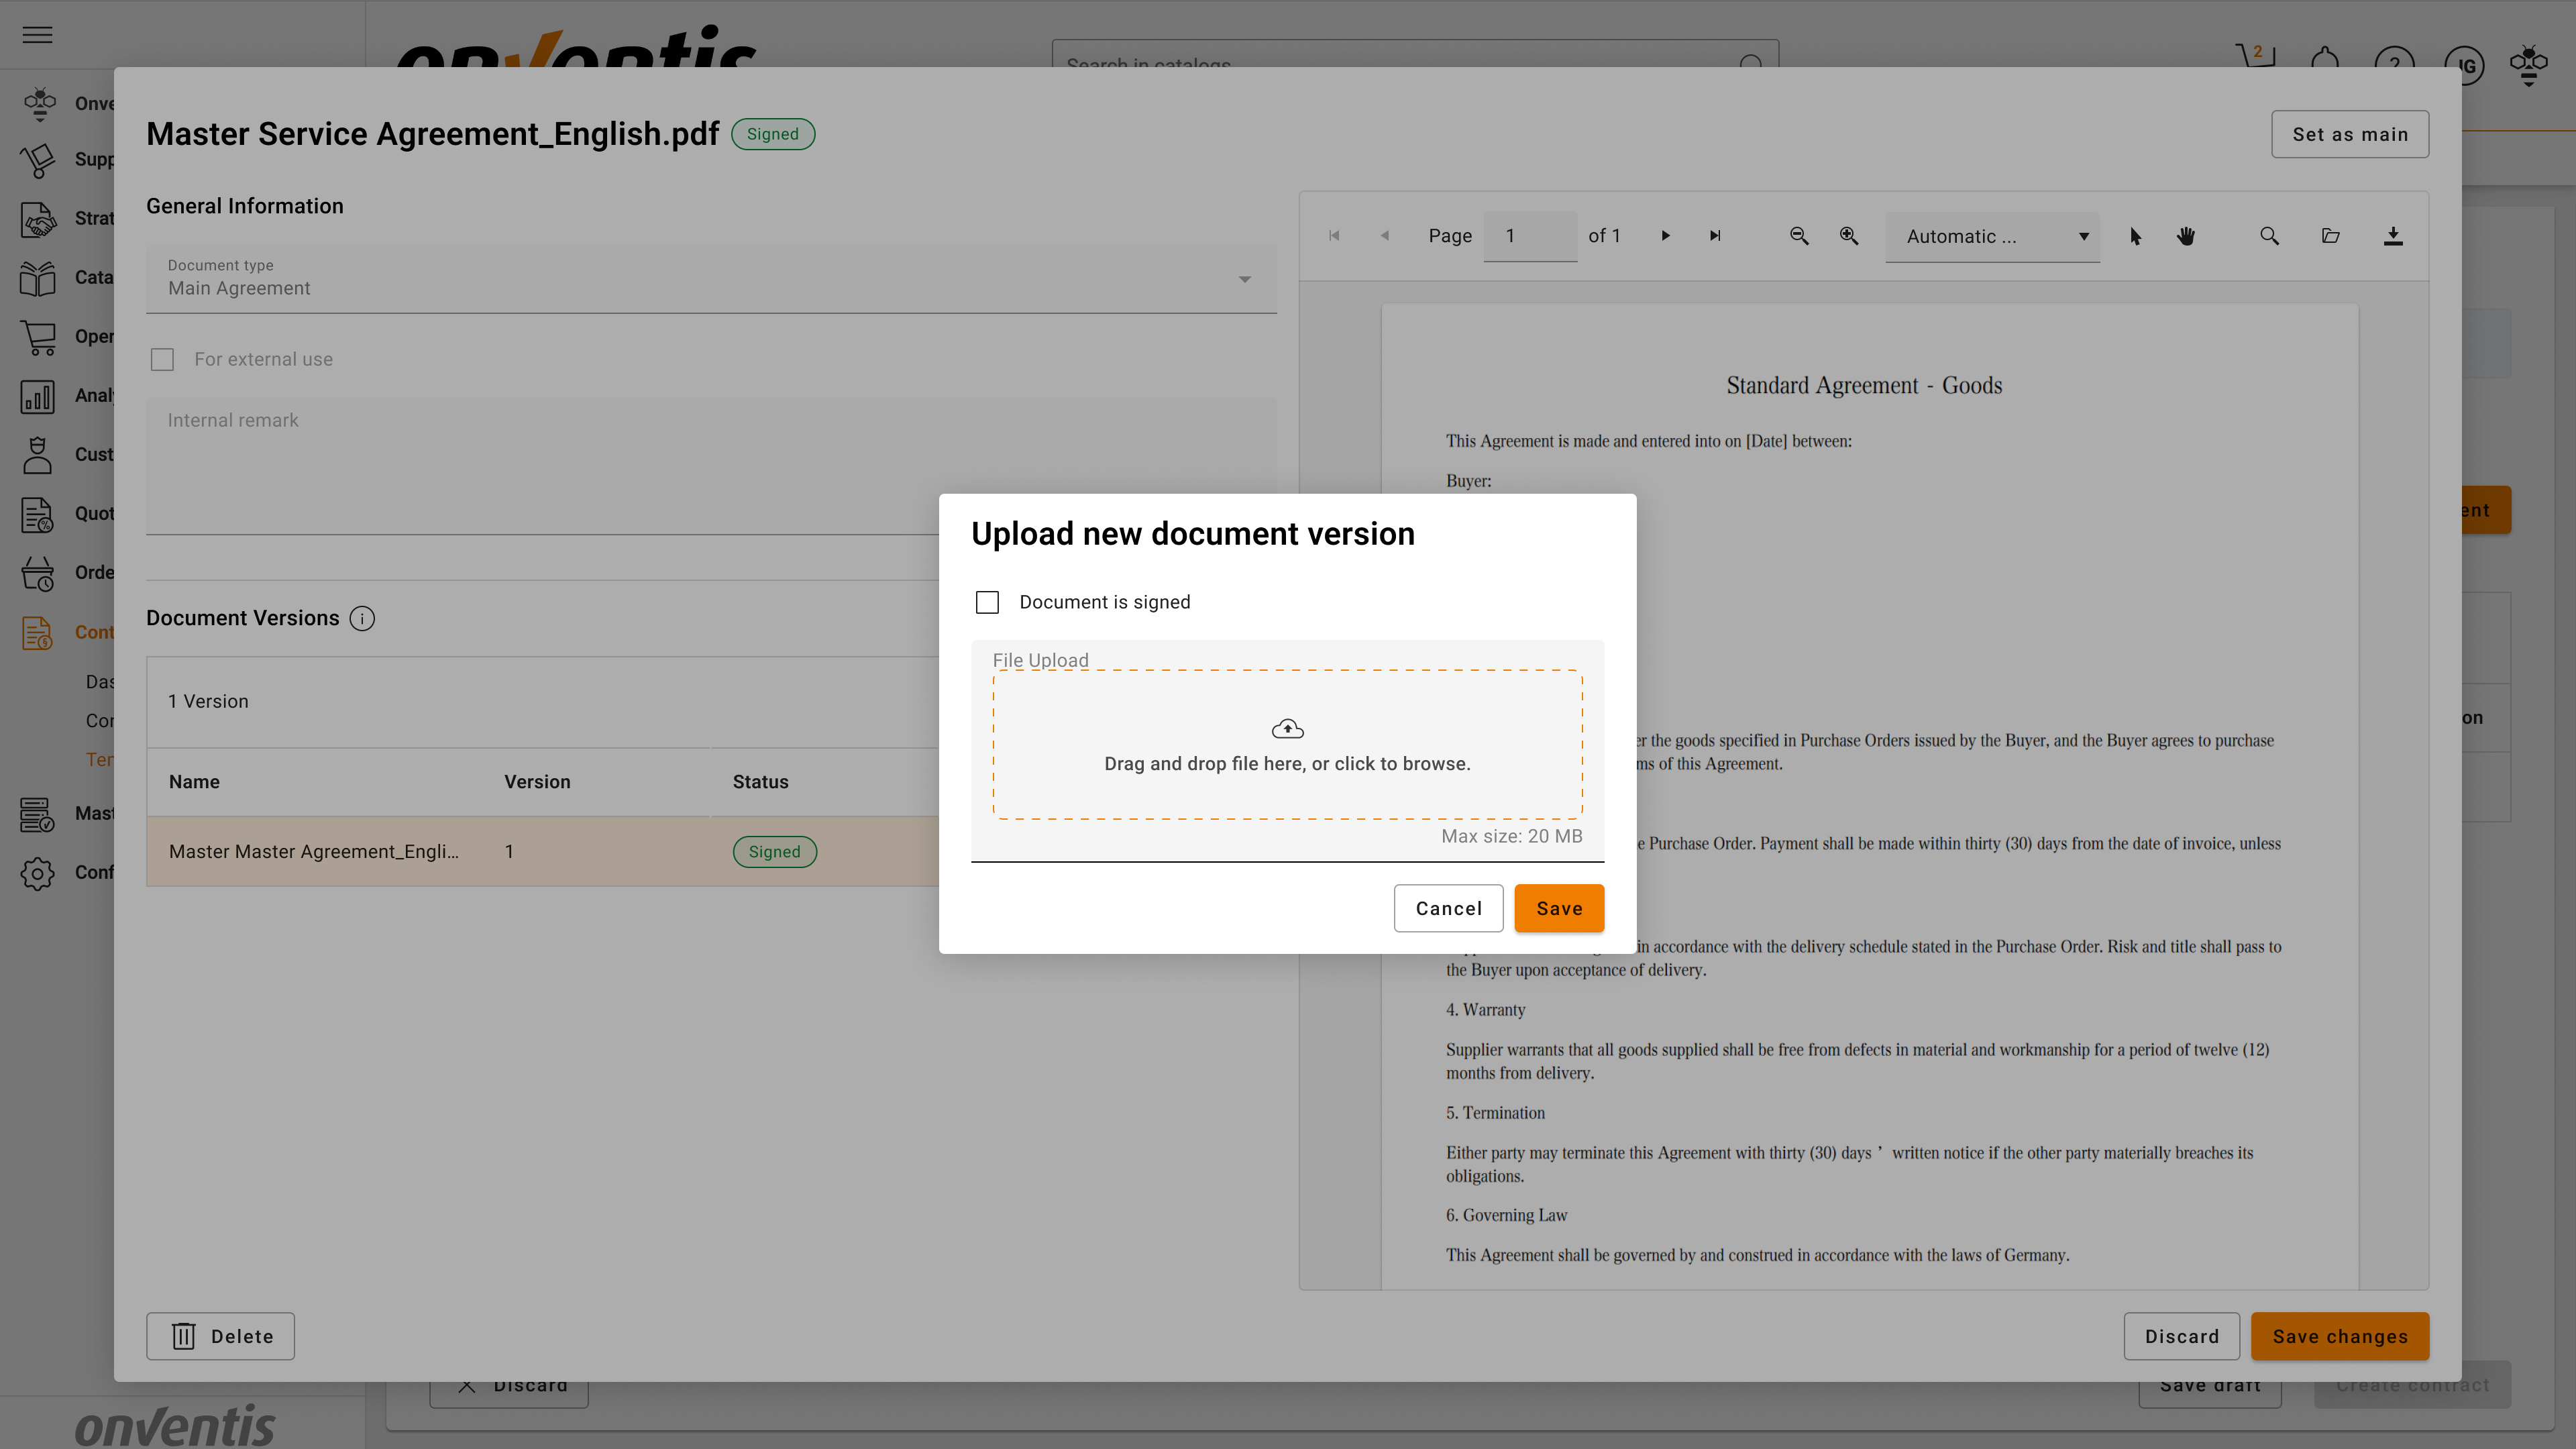Cancel the upload new version dialog
The height and width of the screenshot is (1449, 2576).
tap(1448, 908)
